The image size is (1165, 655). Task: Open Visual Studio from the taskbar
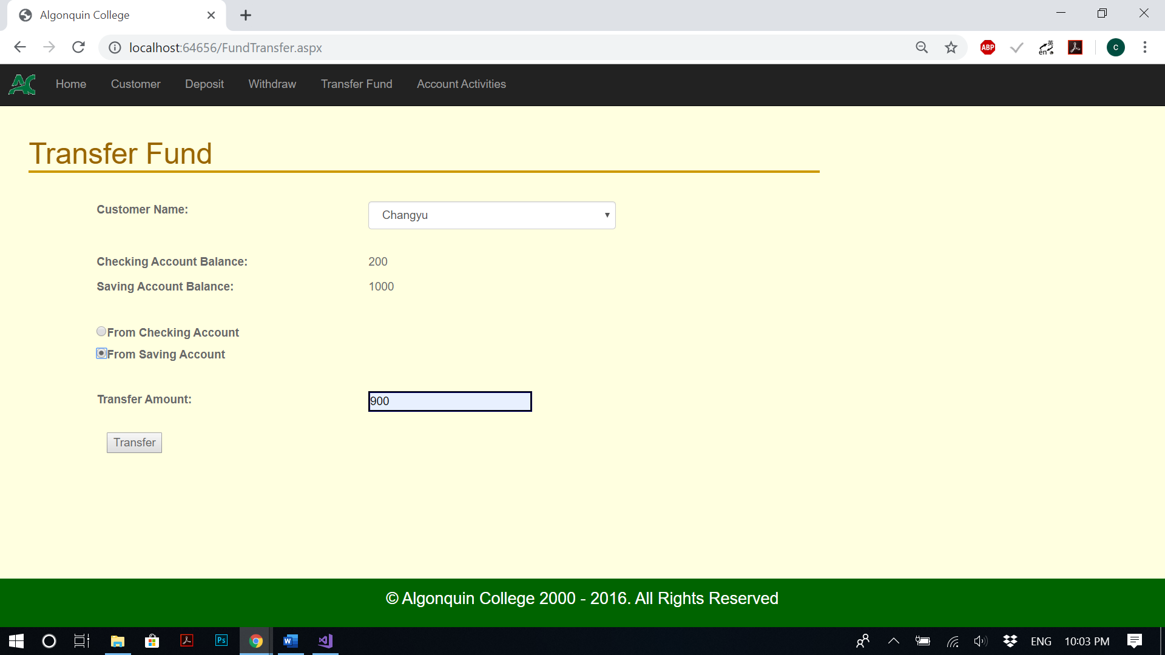click(x=325, y=641)
